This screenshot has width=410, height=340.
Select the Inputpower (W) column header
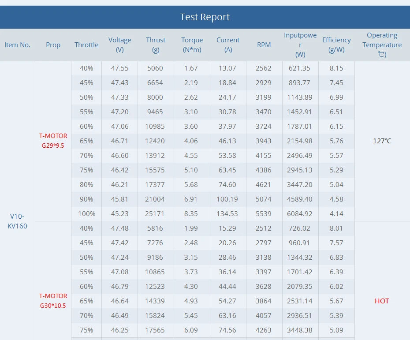point(300,45)
